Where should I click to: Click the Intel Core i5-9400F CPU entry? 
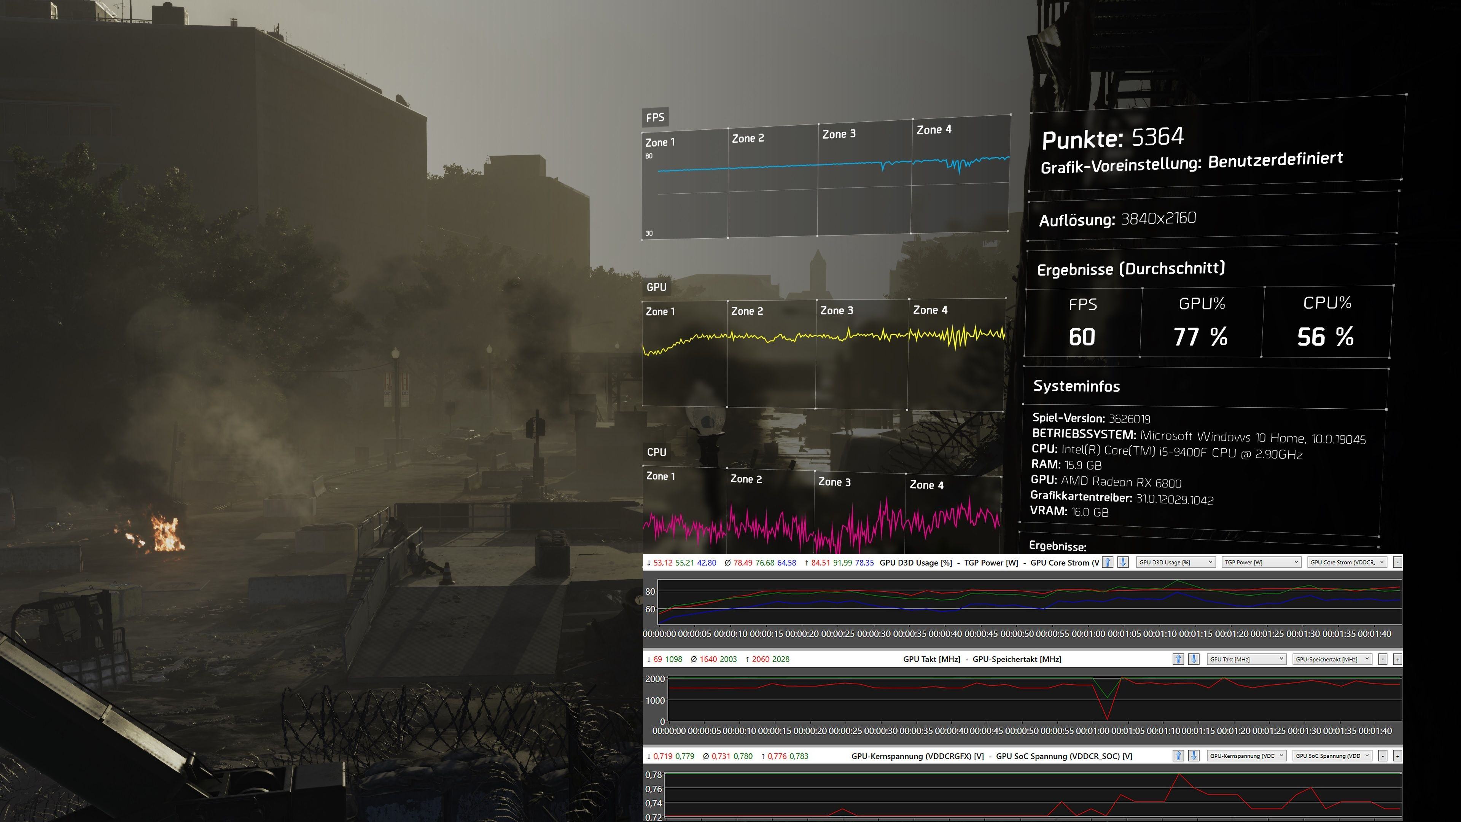(1182, 452)
